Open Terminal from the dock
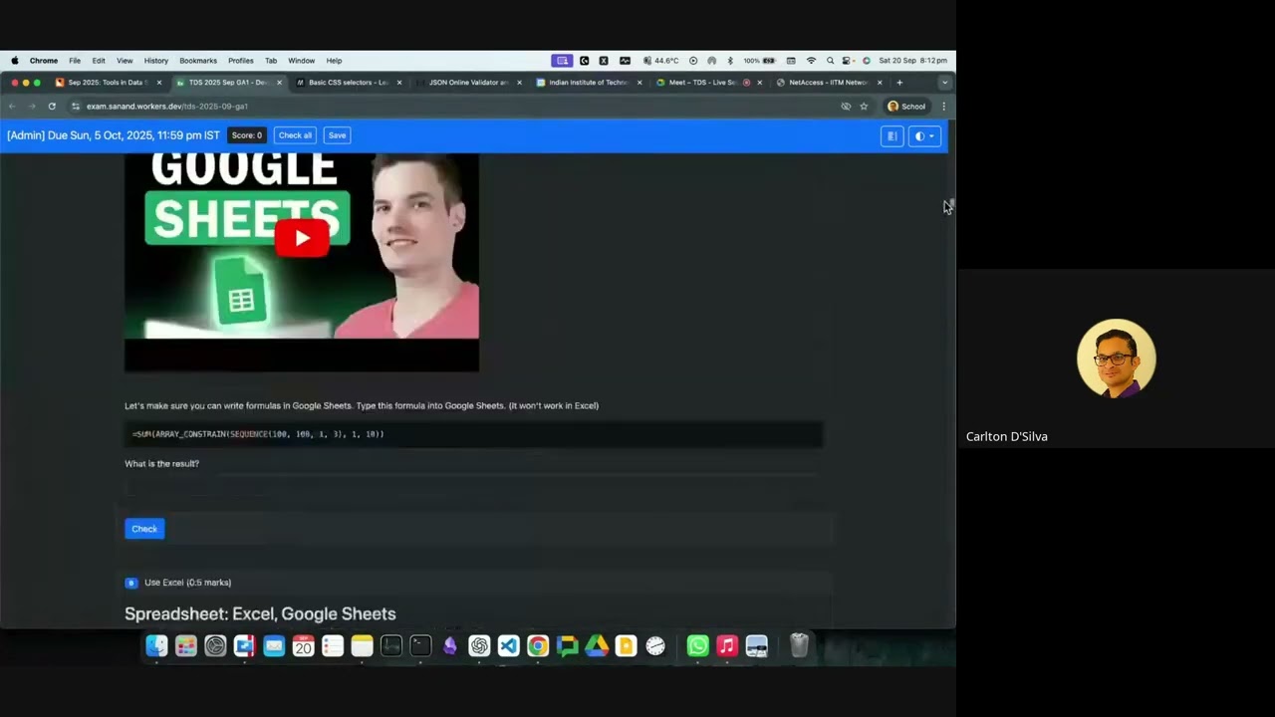 pos(420,646)
